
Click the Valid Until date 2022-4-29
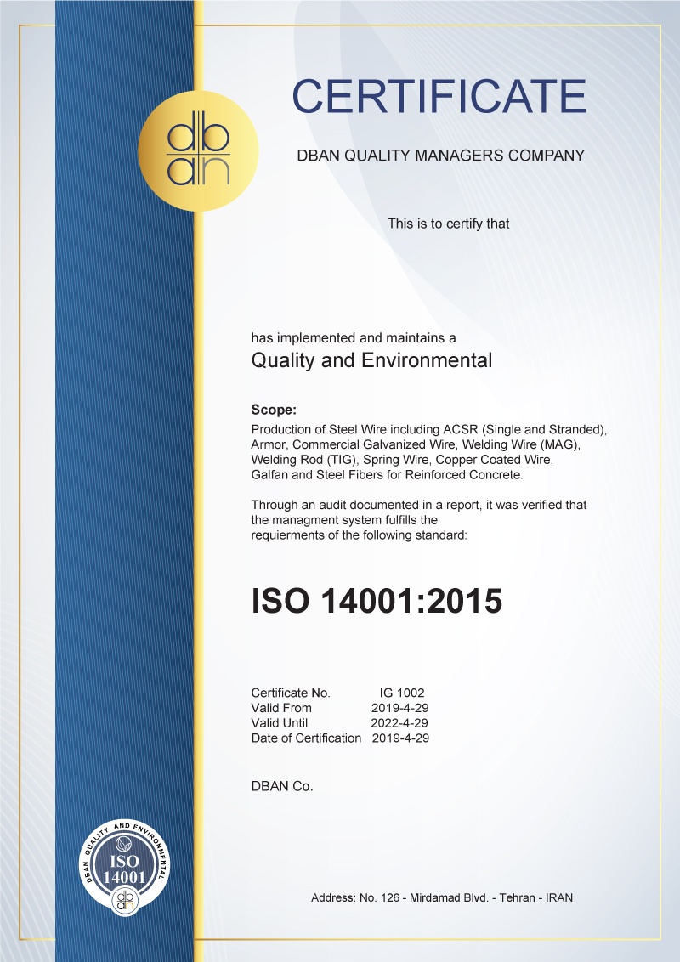[x=399, y=723]
